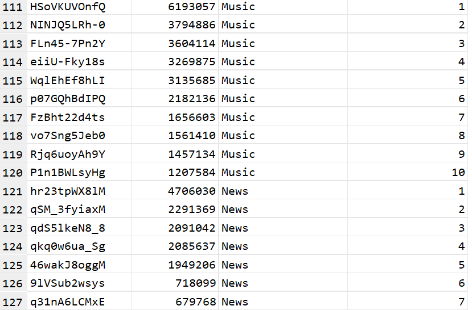The width and height of the screenshot is (472, 310).
Task: Select view count 3604114
Action: 175,44
